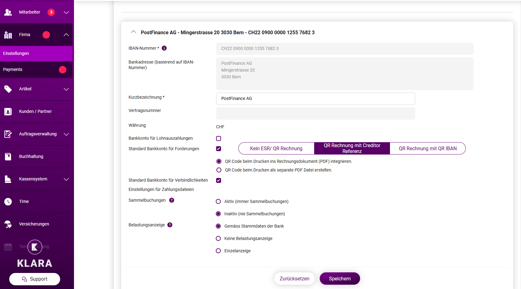
Task: Choose QR Rechnung mit Creditor Referenz
Action: (x=352, y=148)
